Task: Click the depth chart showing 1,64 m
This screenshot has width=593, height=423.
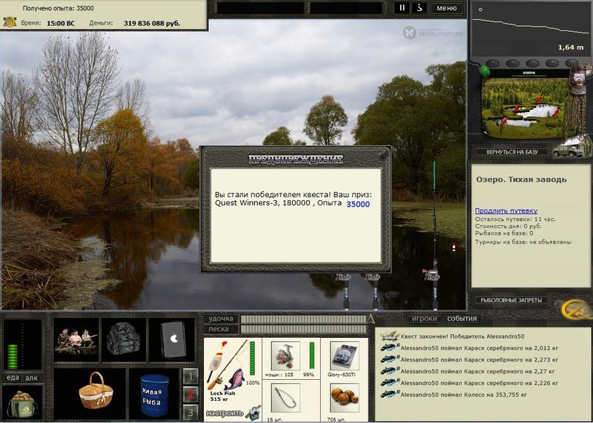Action: coord(529,30)
